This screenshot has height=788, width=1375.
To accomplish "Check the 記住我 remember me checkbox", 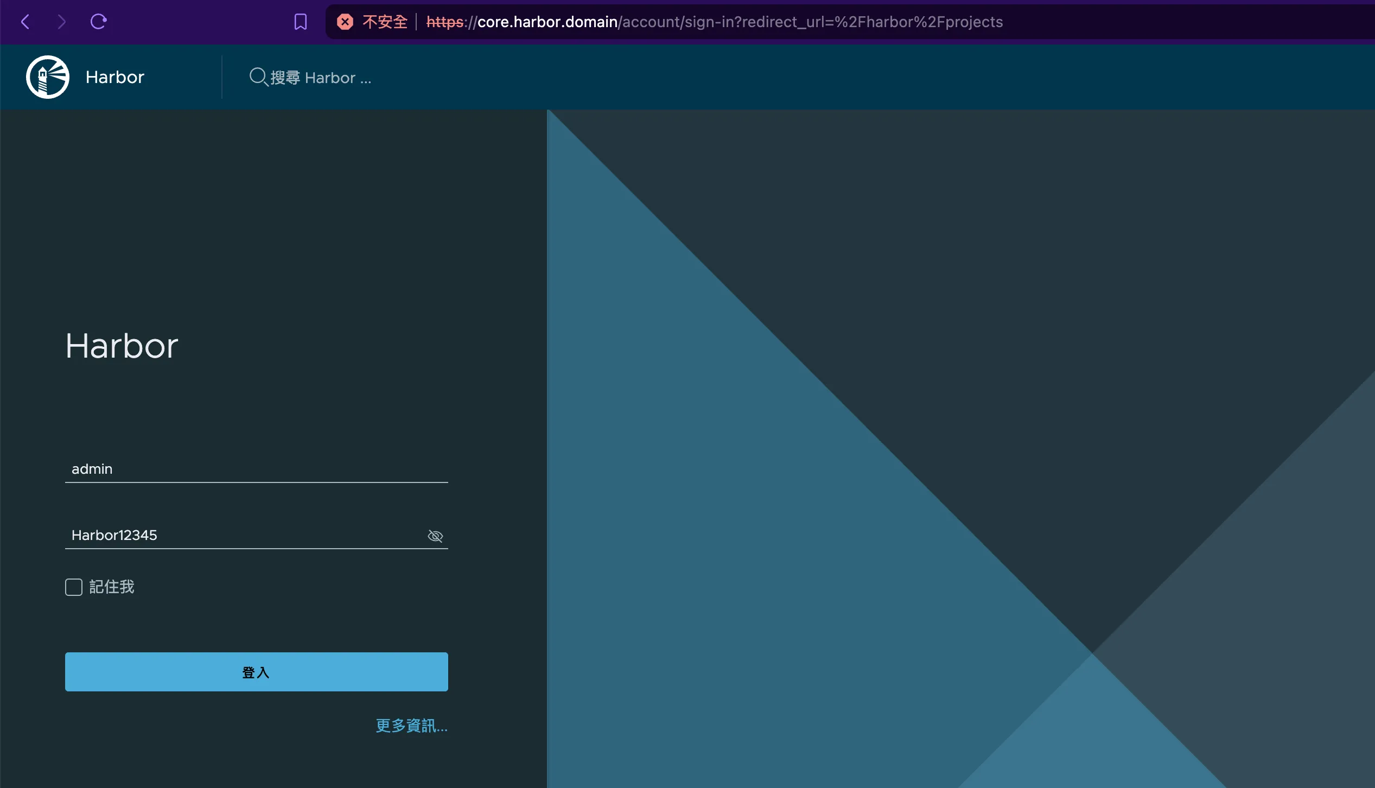I will 74,587.
